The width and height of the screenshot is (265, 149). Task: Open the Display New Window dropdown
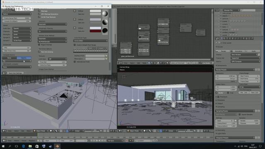click(244, 55)
